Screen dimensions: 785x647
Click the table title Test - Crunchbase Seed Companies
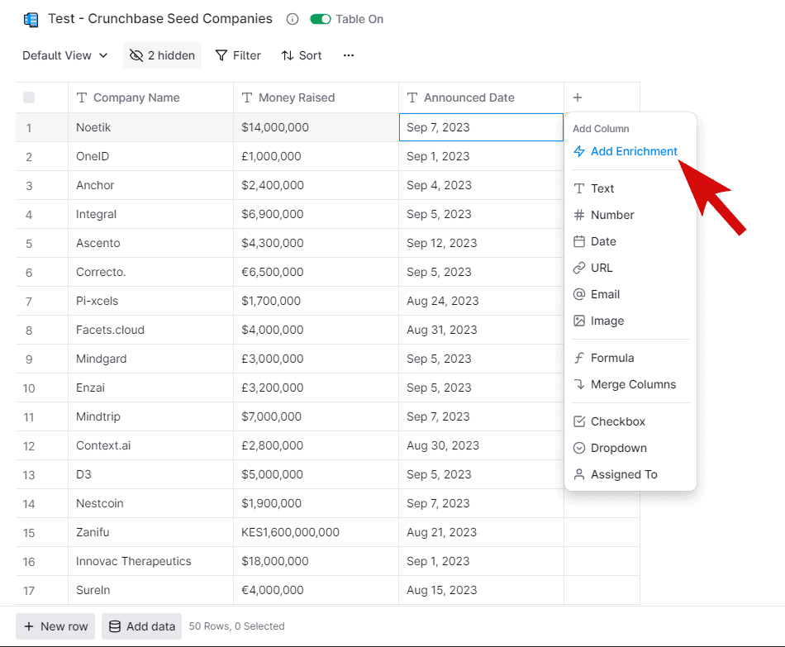click(x=160, y=19)
